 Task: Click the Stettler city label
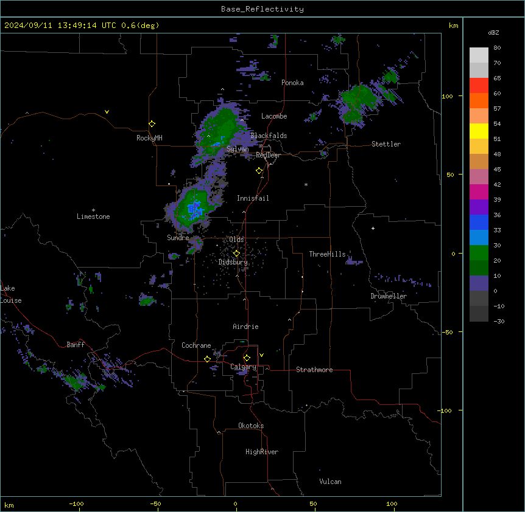[386, 144]
